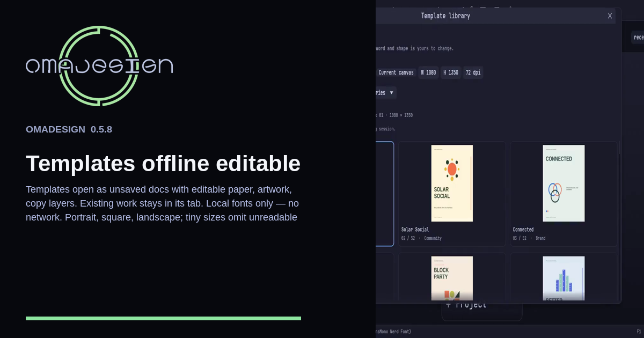Screen dimensions: 644x338
Task: Open the Solar Social template thumbnail
Action: (452, 183)
